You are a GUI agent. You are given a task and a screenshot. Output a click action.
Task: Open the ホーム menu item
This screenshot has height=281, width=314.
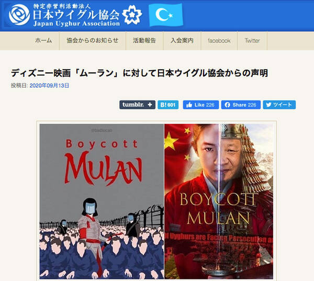click(43, 41)
